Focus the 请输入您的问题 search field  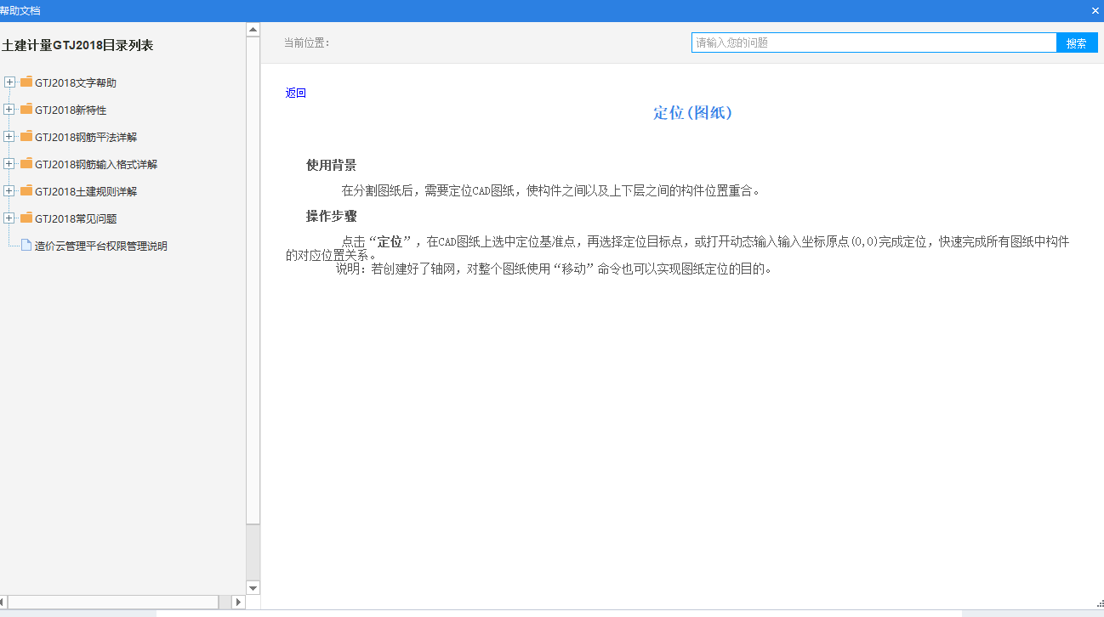pos(874,42)
